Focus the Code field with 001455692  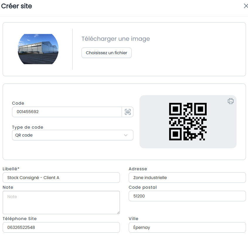[67, 112]
